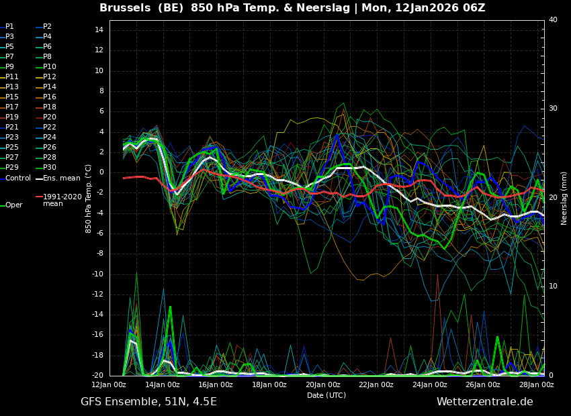Screen dimensions: 571x416
Task: Select the 20Jan 00z date tick
Action: pyautogui.click(x=322, y=384)
